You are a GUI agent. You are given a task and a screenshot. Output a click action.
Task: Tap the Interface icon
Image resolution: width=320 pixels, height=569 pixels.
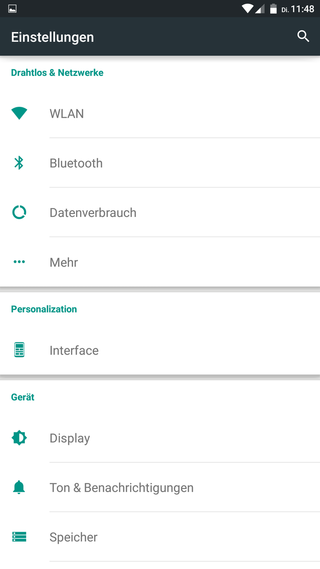[19, 350]
